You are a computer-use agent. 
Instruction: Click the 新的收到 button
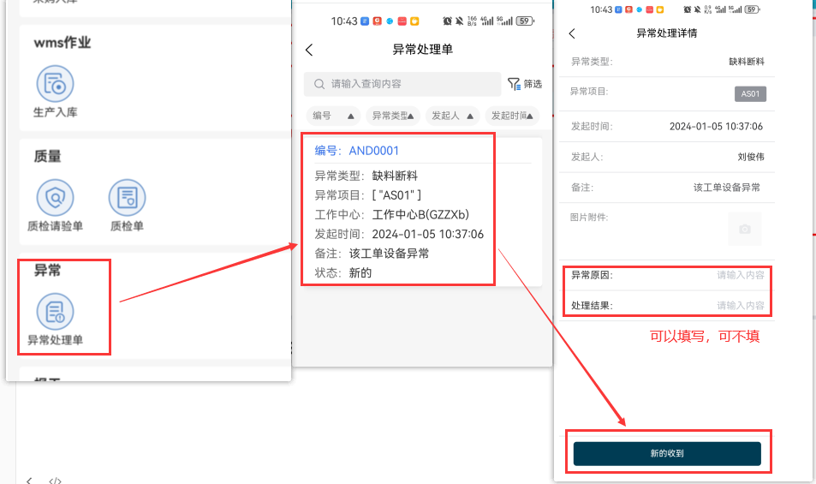pyautogui.click(x=667, y=453)
